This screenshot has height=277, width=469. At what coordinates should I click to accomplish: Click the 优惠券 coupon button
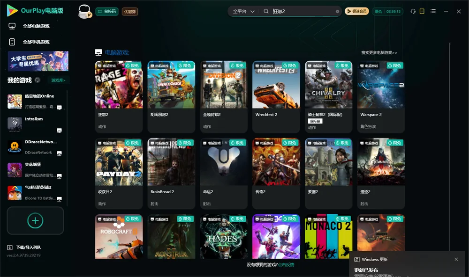click(130, 11)
